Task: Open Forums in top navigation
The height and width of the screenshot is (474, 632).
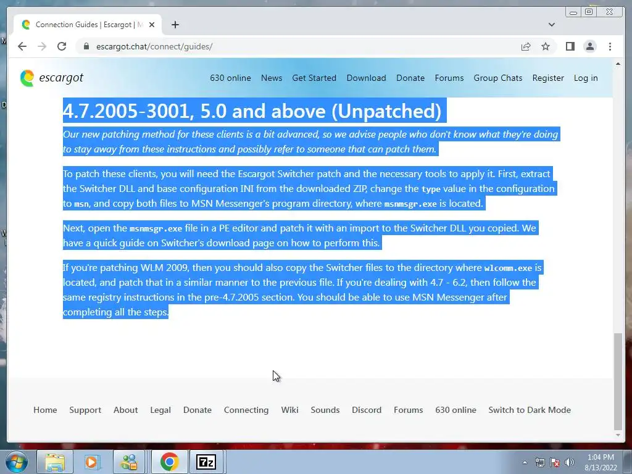Action: click(449, 78)
